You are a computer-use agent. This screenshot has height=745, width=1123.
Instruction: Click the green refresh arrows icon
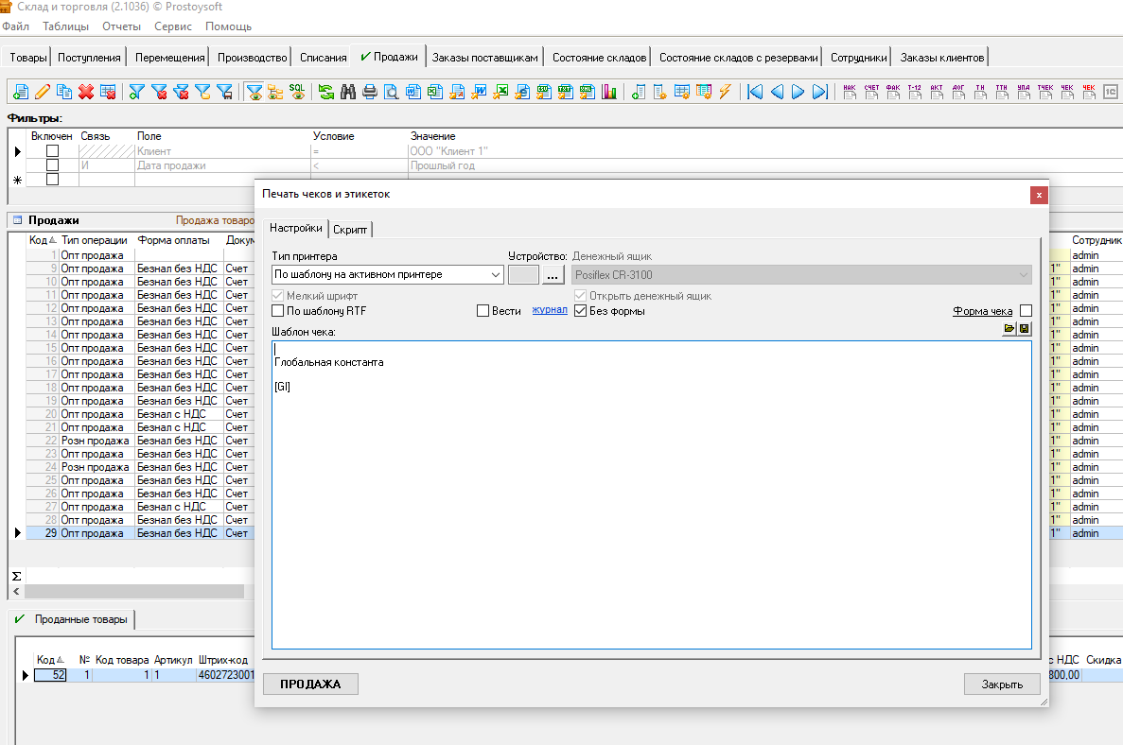(325, 92)
